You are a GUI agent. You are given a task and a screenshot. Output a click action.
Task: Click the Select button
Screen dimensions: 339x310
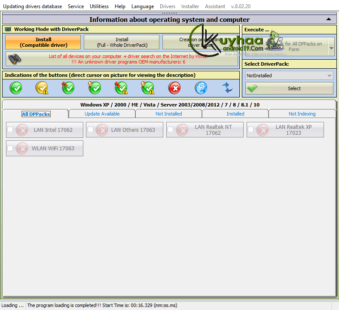pos(289,88)
